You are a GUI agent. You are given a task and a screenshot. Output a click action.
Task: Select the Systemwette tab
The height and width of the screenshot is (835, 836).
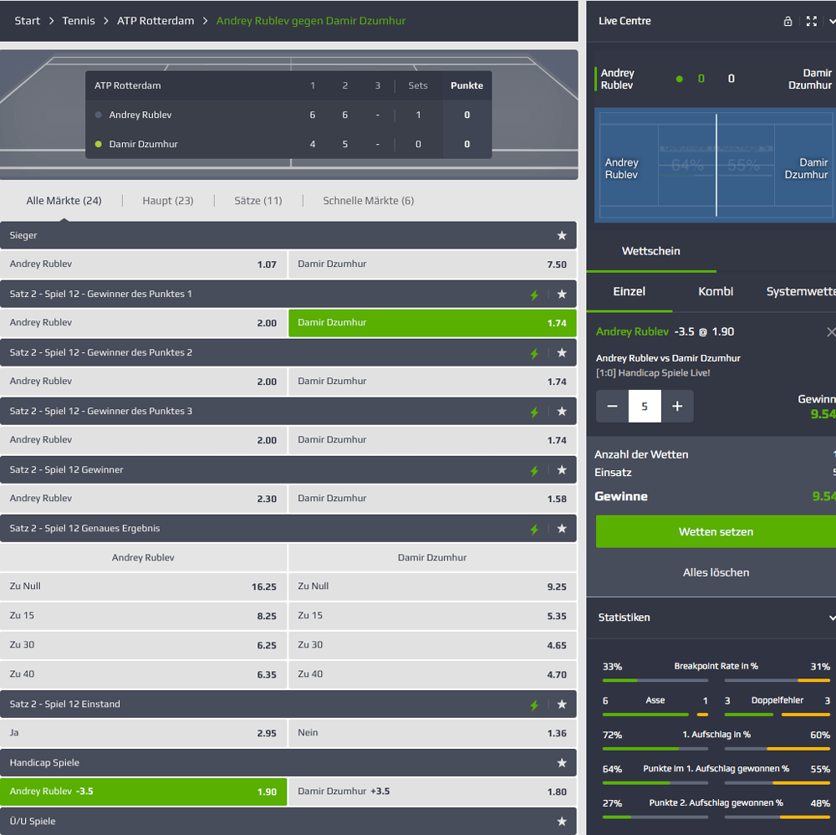(801, 291)
